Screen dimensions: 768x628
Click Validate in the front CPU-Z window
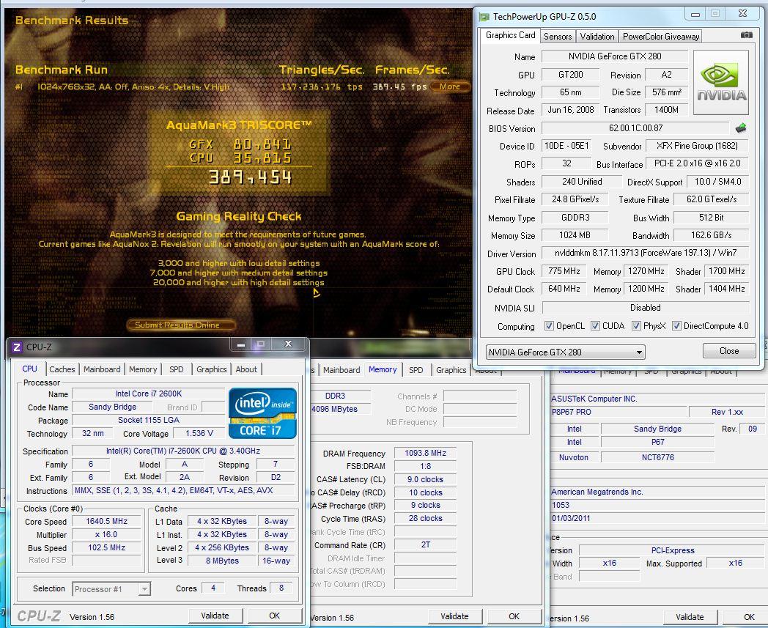pyautogui.click(x=215, y=616)
